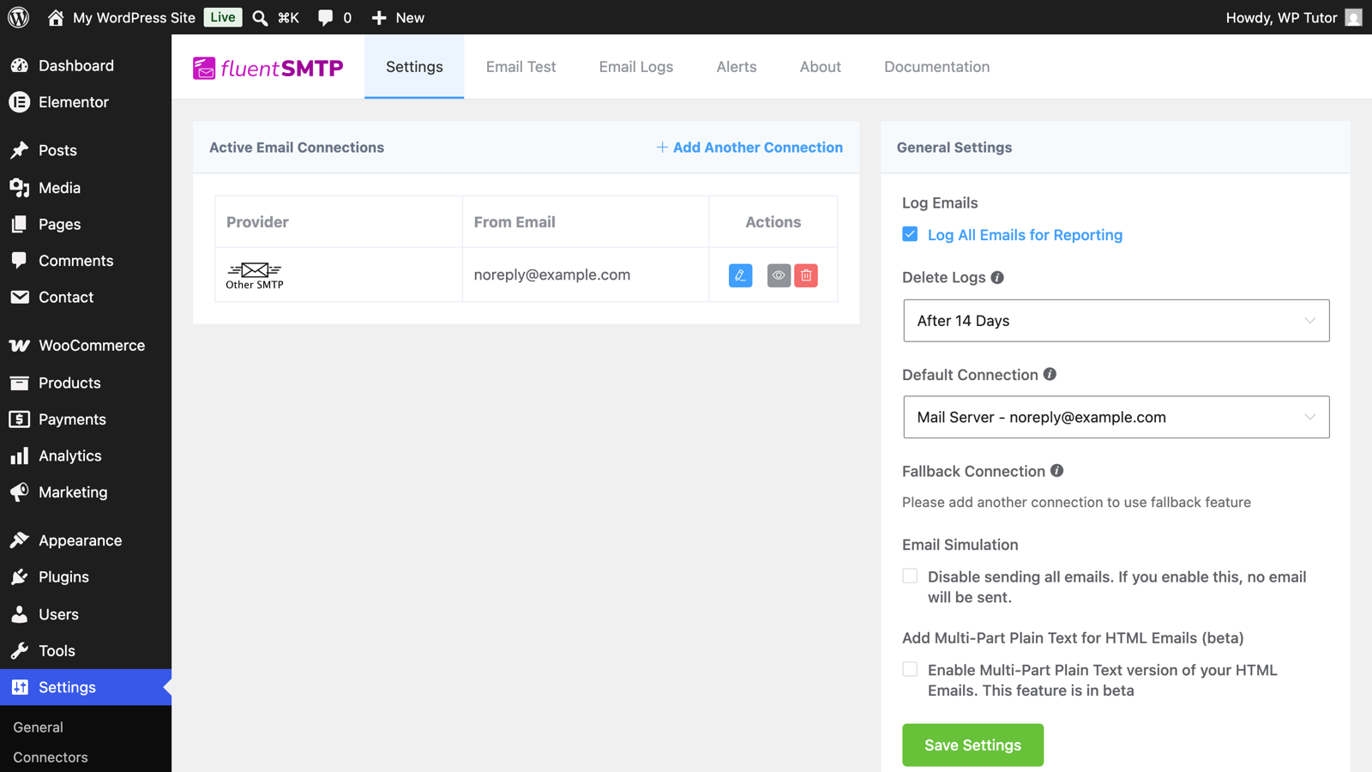Enable Disable sending all emails checkbox

[x=910, y=576]
